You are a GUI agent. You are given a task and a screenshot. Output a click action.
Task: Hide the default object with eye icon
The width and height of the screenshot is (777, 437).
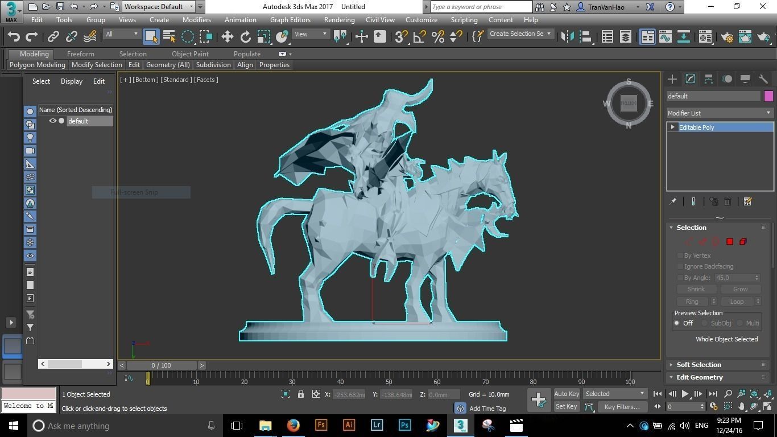[x=53, y=121]
